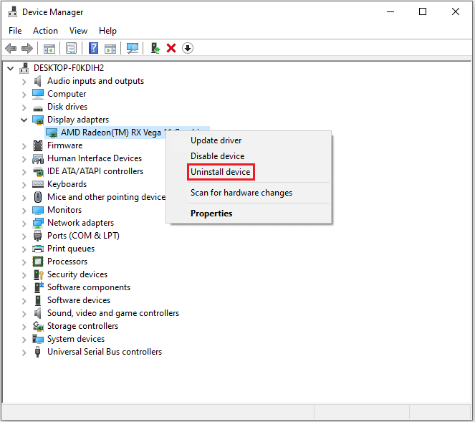Click the Back arrow in toolbar

11,48
